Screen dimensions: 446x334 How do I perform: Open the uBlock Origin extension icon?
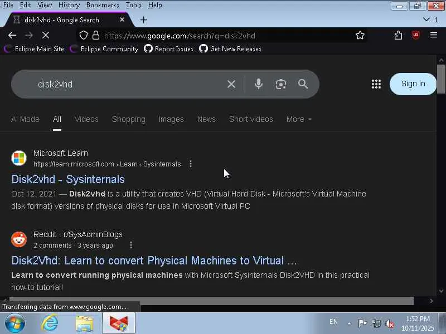point(415,36)
